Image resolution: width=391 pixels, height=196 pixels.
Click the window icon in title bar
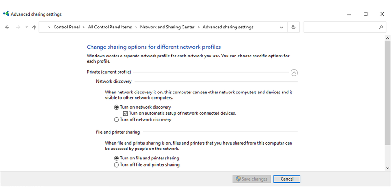tap(6, 14)
